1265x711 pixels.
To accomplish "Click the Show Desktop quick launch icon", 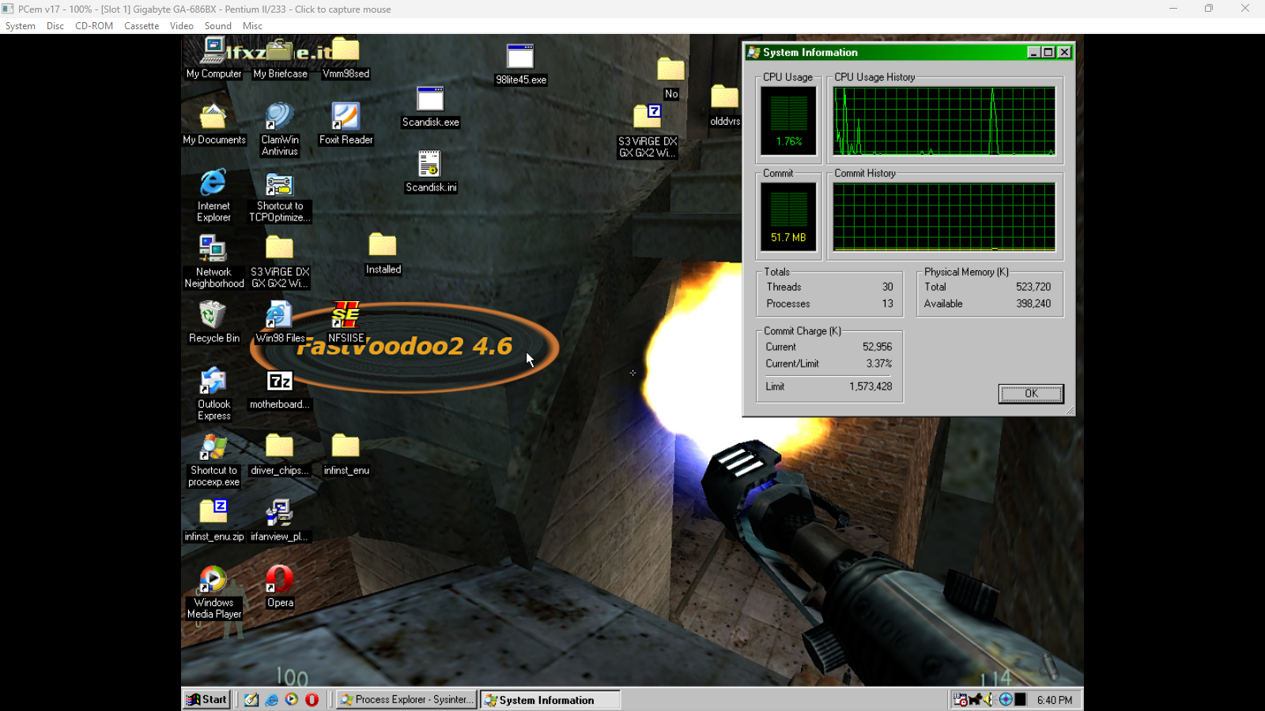I will coord(251,699).
